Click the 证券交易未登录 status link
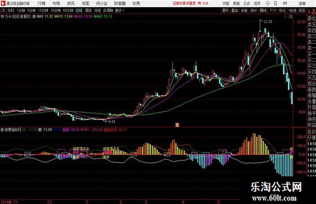This screenshot has height=204, width=316. click(x=184, y=3)
